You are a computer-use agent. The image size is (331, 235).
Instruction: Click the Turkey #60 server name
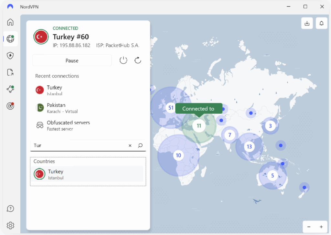pos(71,37)
